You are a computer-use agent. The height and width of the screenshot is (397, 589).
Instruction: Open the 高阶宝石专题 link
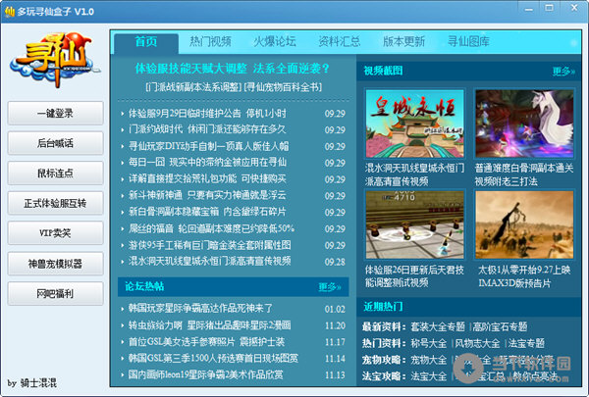(x=501, y=326)
